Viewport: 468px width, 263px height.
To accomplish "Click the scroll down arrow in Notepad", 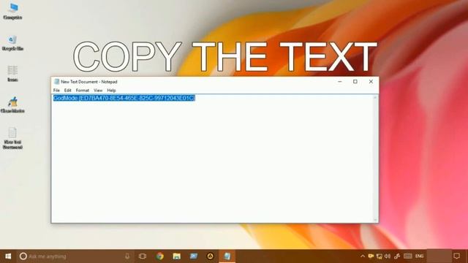I will coord(375,220).
